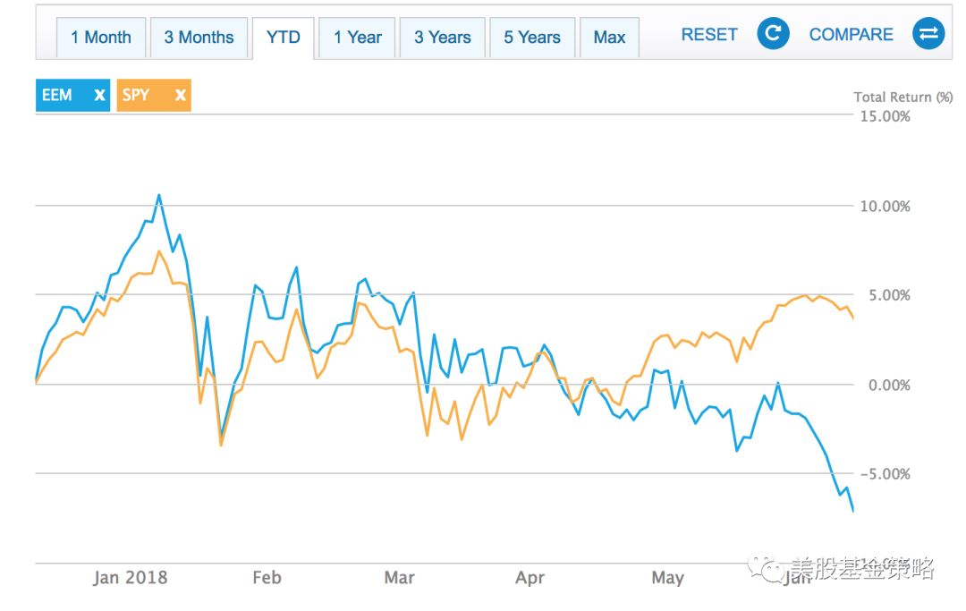
Task: Show the Max time range
Action: point(609,38)
